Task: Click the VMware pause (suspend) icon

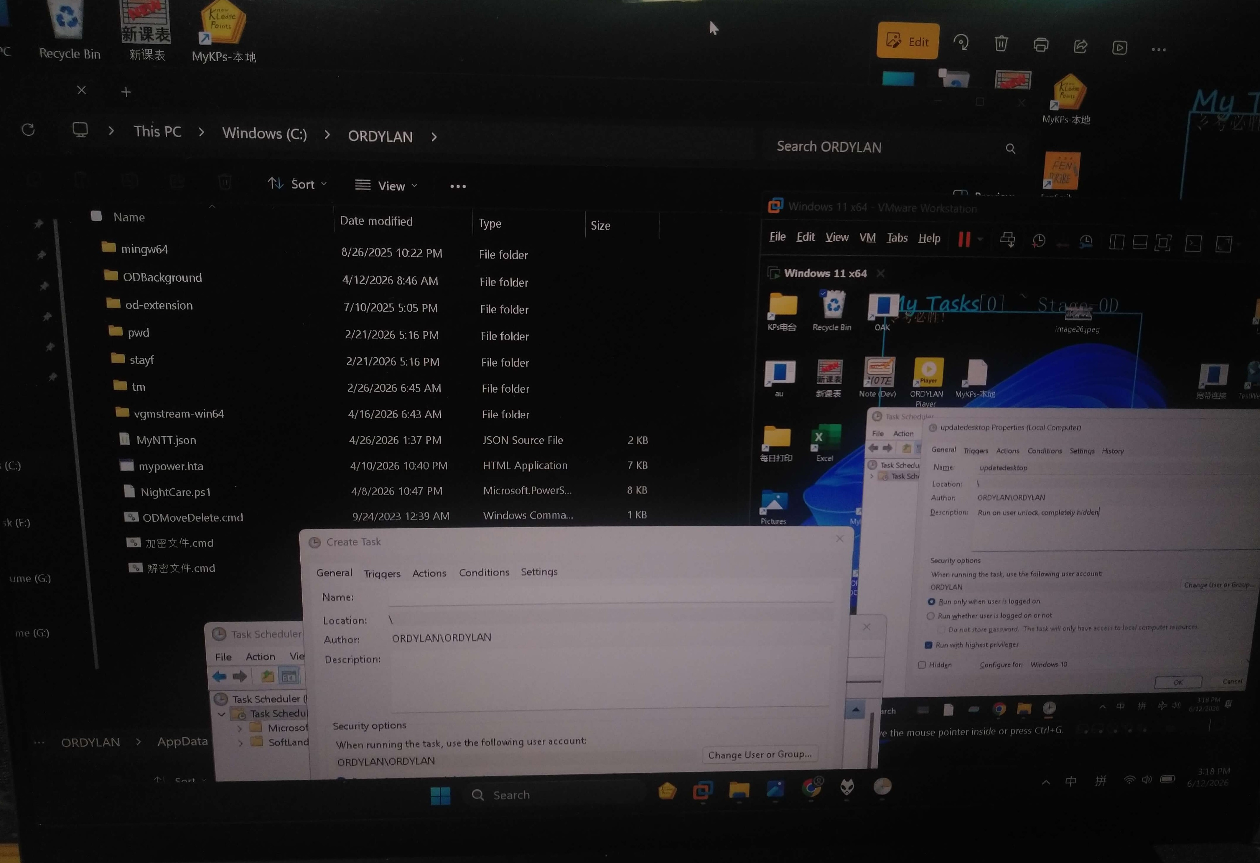Action: [x=963, y=239]
